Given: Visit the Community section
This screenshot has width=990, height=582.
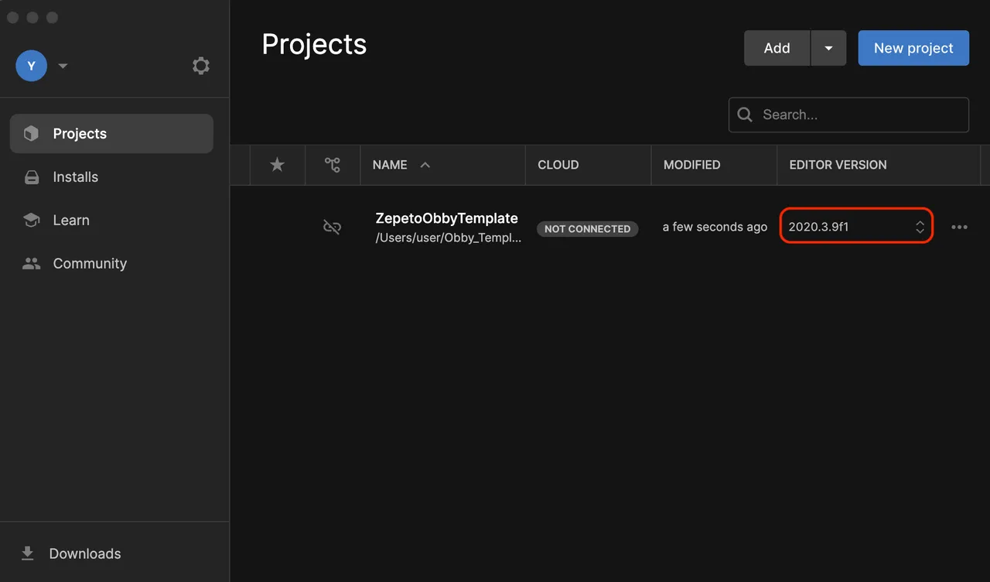Looking at the screenshot, I should pos(90,263).
